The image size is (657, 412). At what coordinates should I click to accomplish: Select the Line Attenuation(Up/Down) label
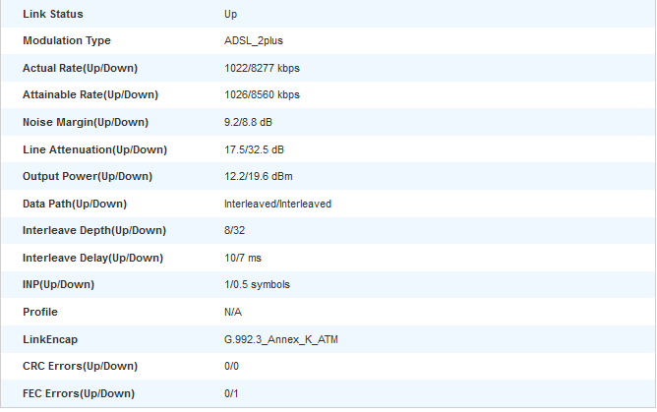(x=94, y=149)
